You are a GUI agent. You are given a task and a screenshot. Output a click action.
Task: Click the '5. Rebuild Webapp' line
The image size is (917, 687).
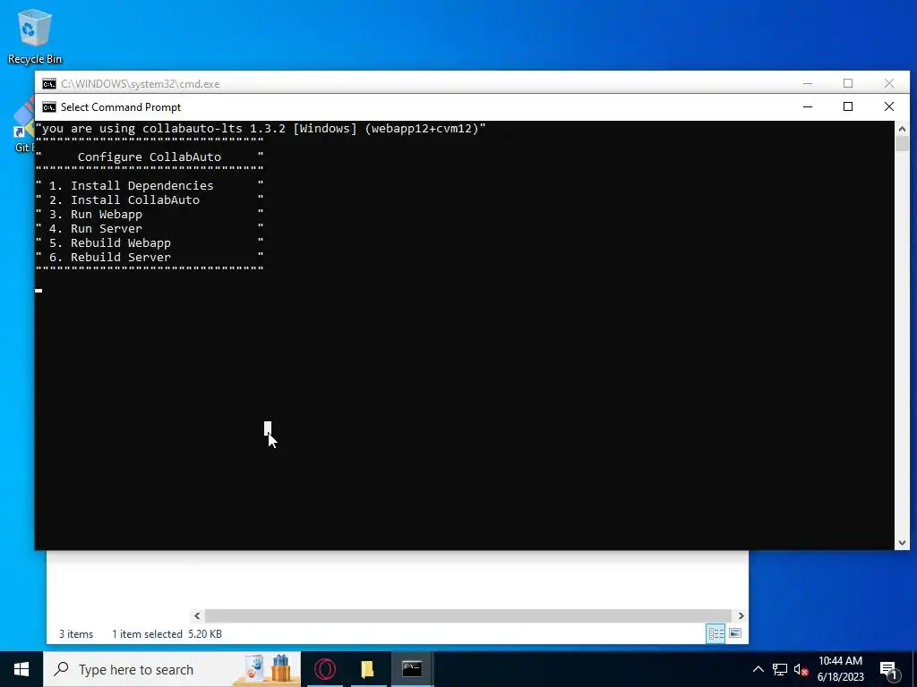coord(110,243)
